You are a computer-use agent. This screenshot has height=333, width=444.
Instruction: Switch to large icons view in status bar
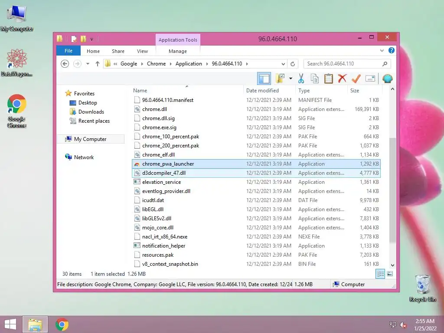click(390, 274)
